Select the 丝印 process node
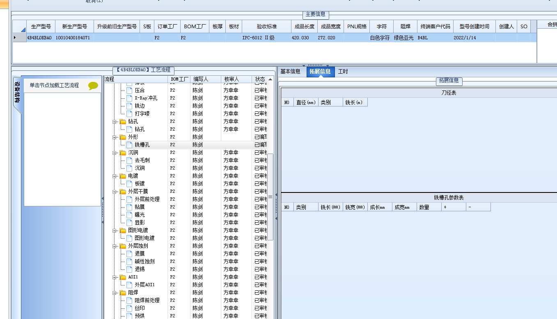 point(140,308)
